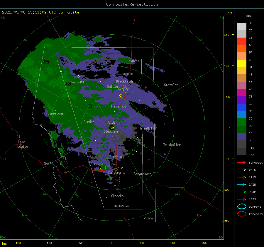Viewport: 264px width, 247px height.
Task: Click the Cochrane town label
Action: pos(96,164)
